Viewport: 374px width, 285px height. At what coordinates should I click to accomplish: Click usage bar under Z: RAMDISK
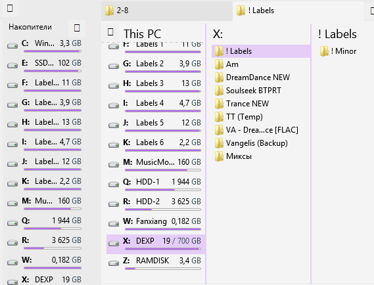(163, 269)
